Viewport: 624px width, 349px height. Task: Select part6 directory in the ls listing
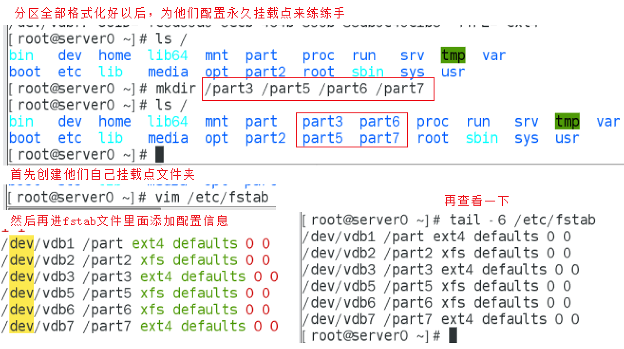point(379,122)
